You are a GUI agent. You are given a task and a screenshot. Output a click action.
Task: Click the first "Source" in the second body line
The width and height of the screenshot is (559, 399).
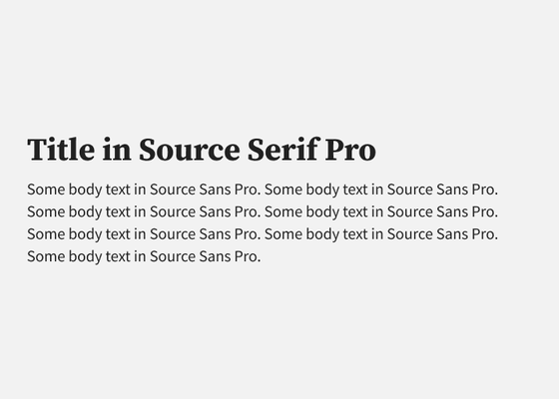coord(173,211)
